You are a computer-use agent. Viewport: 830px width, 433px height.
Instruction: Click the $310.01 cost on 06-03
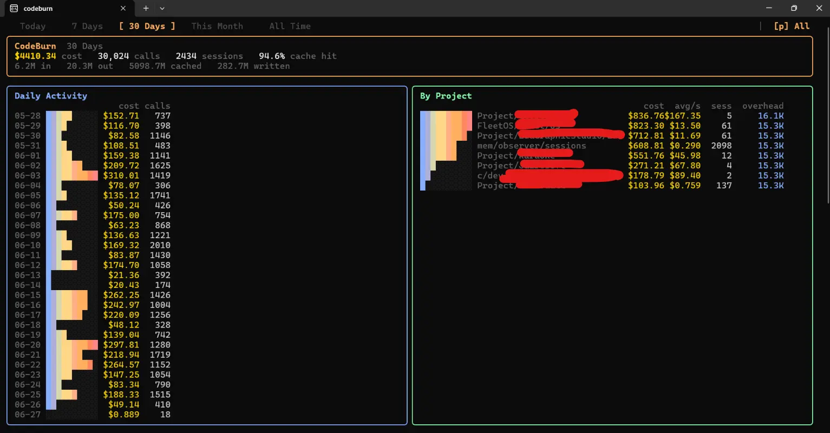click(121, 175)
